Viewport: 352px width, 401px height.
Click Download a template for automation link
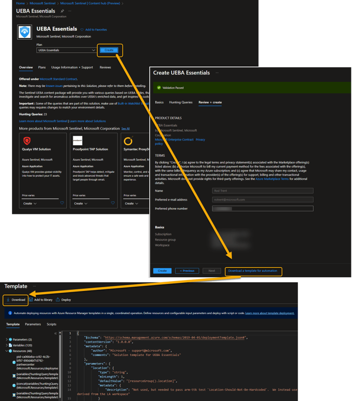(x=252, y=271)
